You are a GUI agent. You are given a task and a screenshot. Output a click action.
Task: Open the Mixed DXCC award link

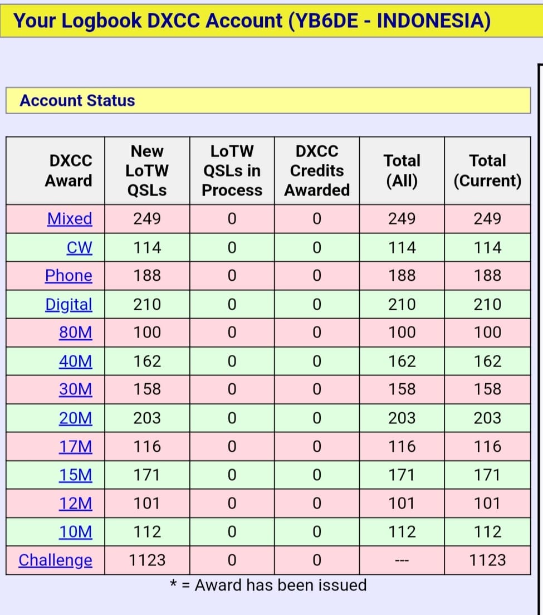pyautogui.click(x=70, y=218)
